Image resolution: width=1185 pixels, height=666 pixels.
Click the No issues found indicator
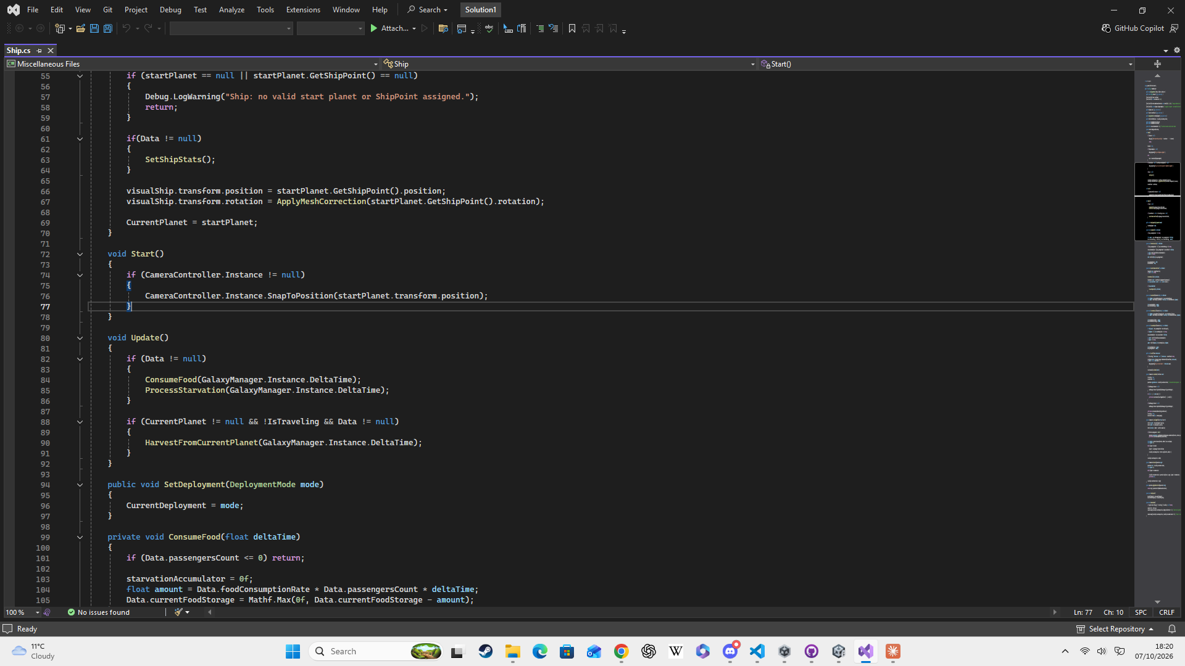pyautogui.click(x=99, y=612)
